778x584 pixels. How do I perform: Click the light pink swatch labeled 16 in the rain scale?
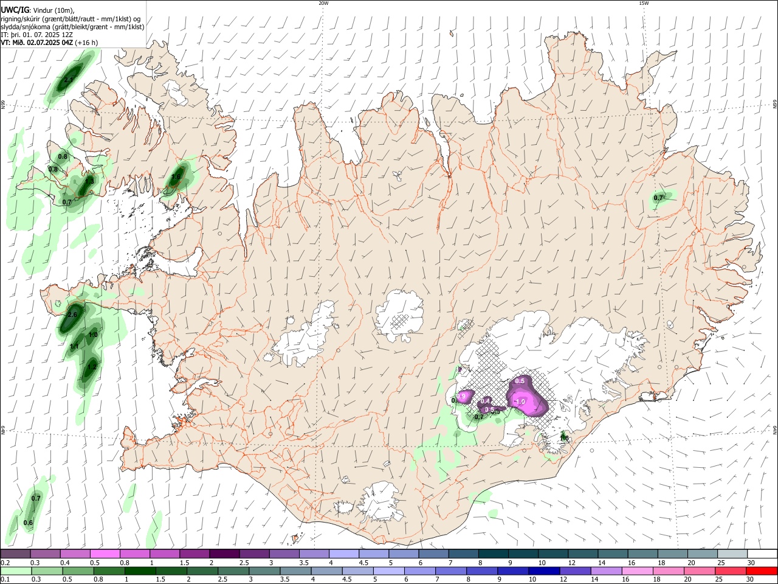pos(637,571)
